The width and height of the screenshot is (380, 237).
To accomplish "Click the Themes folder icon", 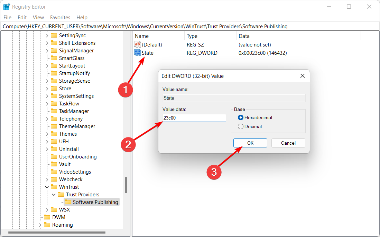I will tap(54, 134).
